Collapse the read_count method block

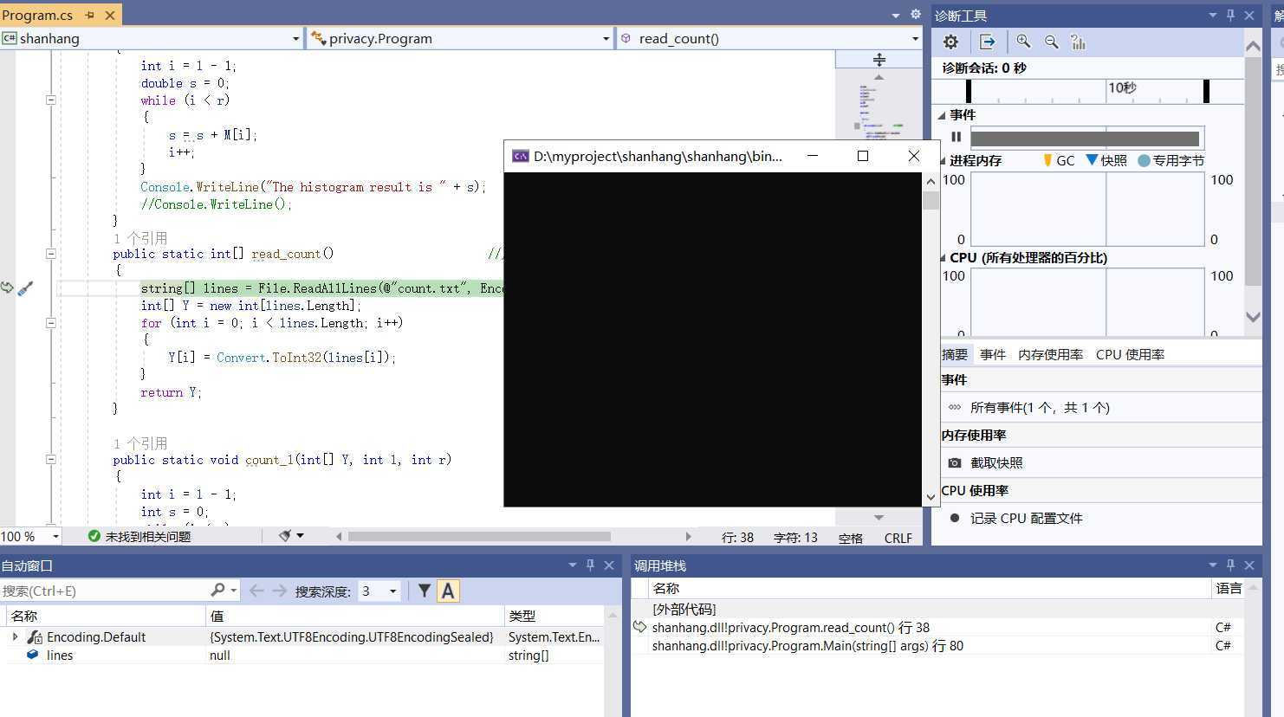[x=50, y=254]
